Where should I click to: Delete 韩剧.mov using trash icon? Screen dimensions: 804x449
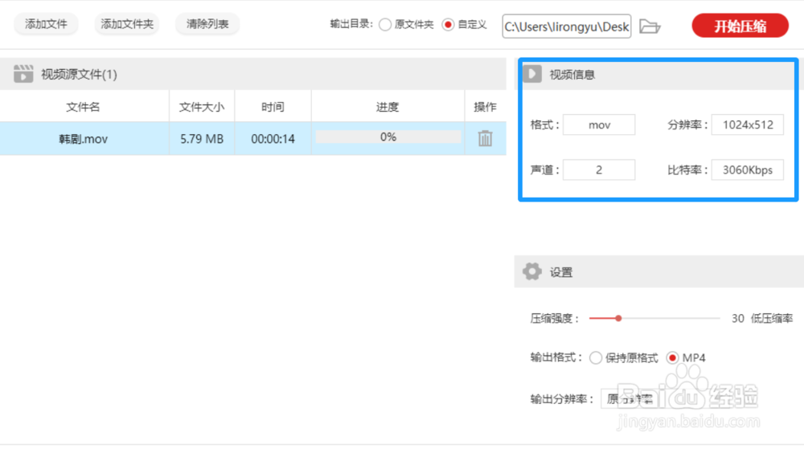click(485, 138)
